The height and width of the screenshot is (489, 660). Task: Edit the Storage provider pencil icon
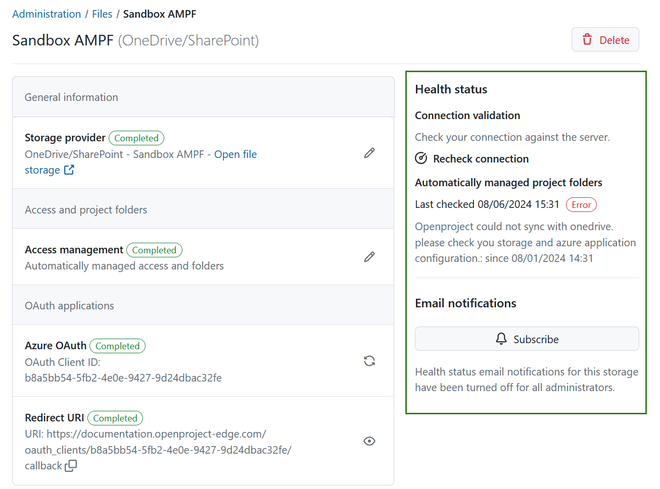369,153
